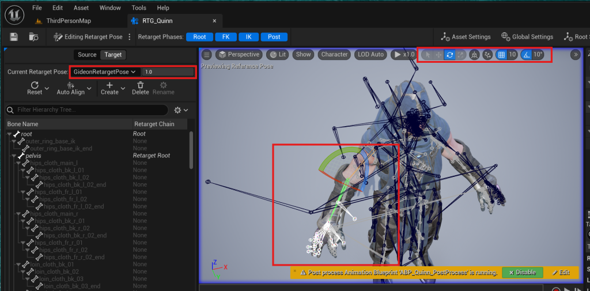Open the viewport Show menu
This screenshot has height=291, width=590.
303,55
